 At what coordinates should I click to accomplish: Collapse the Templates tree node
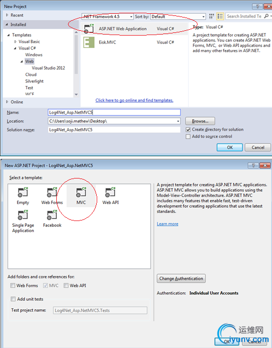pos(8,35)
